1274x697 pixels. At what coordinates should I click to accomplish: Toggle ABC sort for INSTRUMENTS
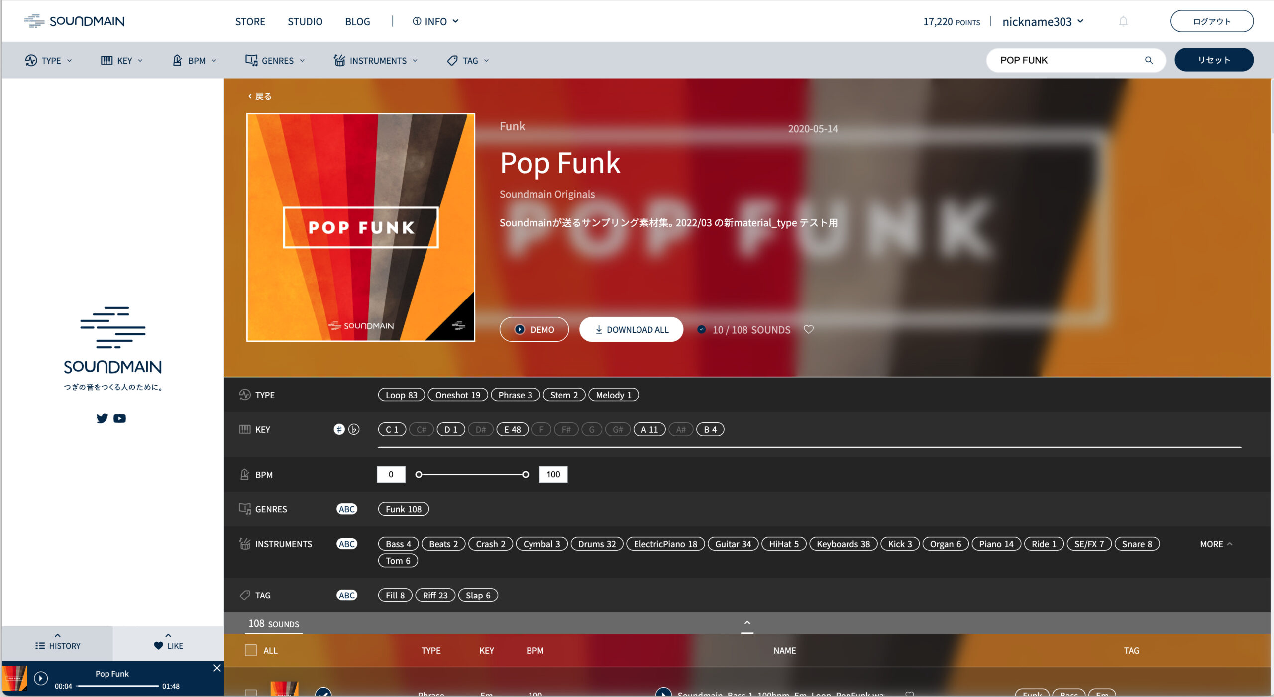347,544
